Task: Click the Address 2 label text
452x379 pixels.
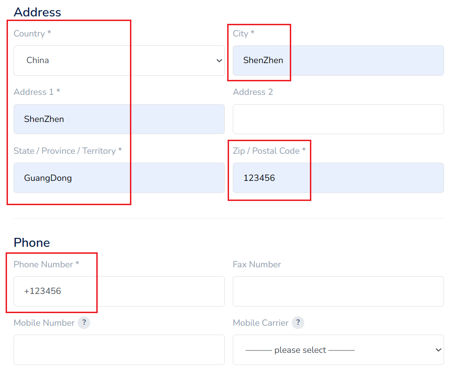Action: (253, 92)
